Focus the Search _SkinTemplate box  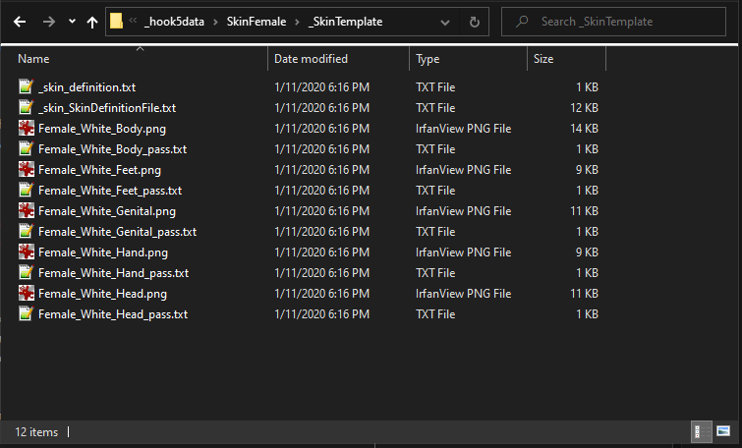coord(614,22)
